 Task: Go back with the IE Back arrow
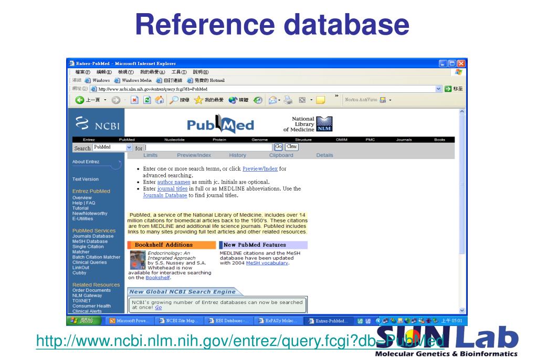click(80, 100)
